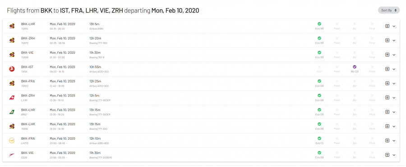The image size is (406, 167).
Task: Click the Lufthansa crane logo
Action: [x=12, y=141]
